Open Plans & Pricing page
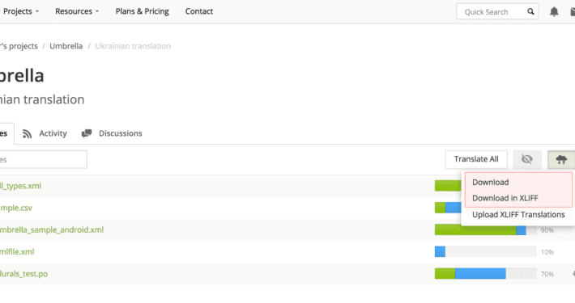 143,11
